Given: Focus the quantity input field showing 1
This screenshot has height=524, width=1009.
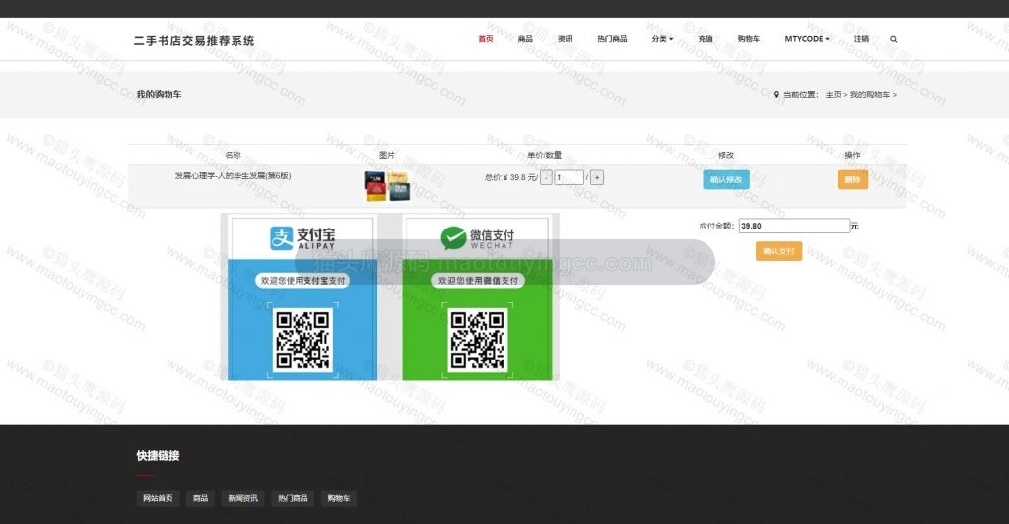Looking at the screenshot, I should (570, 177).
